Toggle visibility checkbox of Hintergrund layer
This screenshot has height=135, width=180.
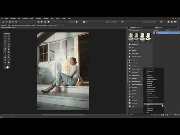click(x=178, y=33)
